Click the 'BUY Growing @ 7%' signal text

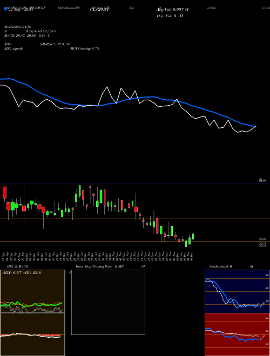click(x=85, y=49)
